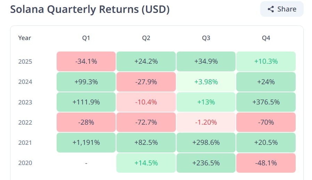The width and height of the screenshot is (312, 180).
Task: Click the Share button
Action: coord(282,9)
